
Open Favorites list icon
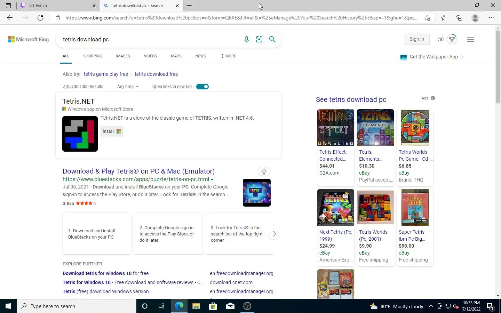pyautogui.click(x=444, y=18)
